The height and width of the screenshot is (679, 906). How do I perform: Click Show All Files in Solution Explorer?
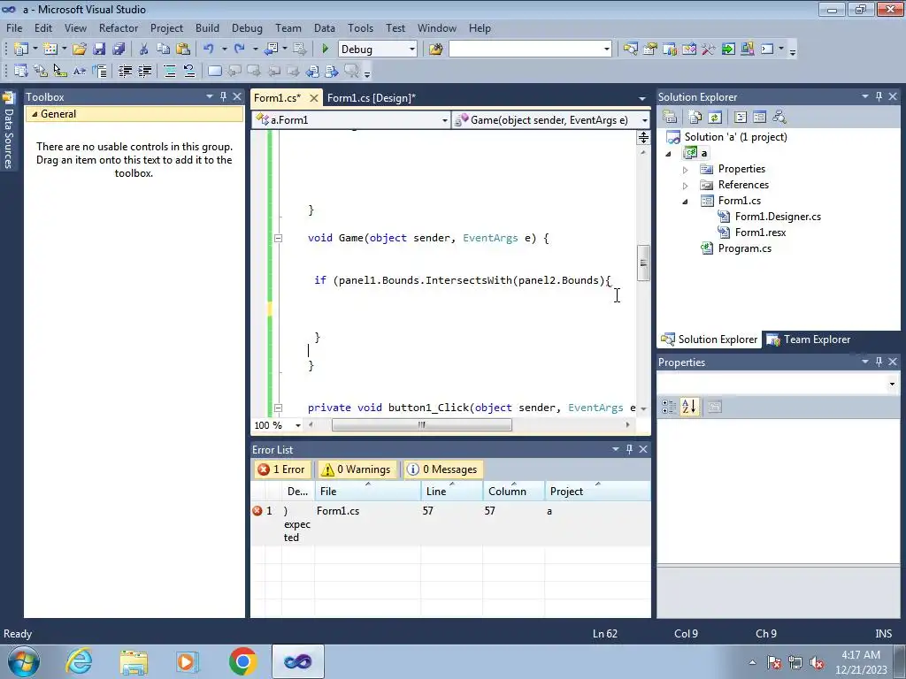pyautogui.click(x=695, y=118)
